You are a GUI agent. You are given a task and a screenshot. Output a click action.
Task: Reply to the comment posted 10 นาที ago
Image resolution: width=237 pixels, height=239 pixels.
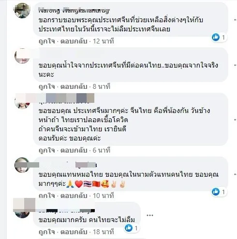74,196
